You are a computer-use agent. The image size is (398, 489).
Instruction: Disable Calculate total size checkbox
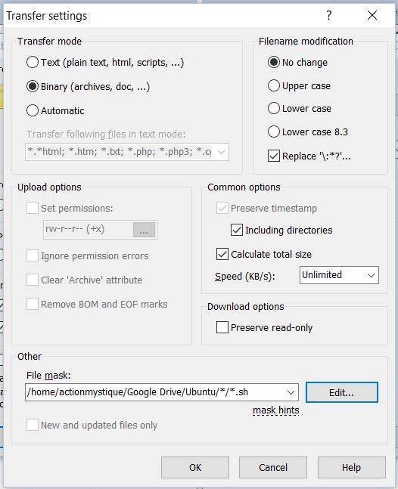pos(222,254)
